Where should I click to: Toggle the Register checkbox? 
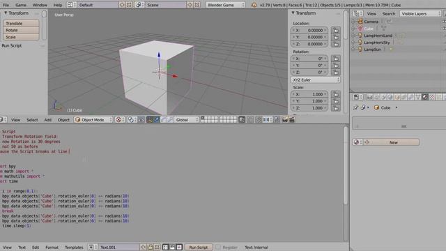218,248
